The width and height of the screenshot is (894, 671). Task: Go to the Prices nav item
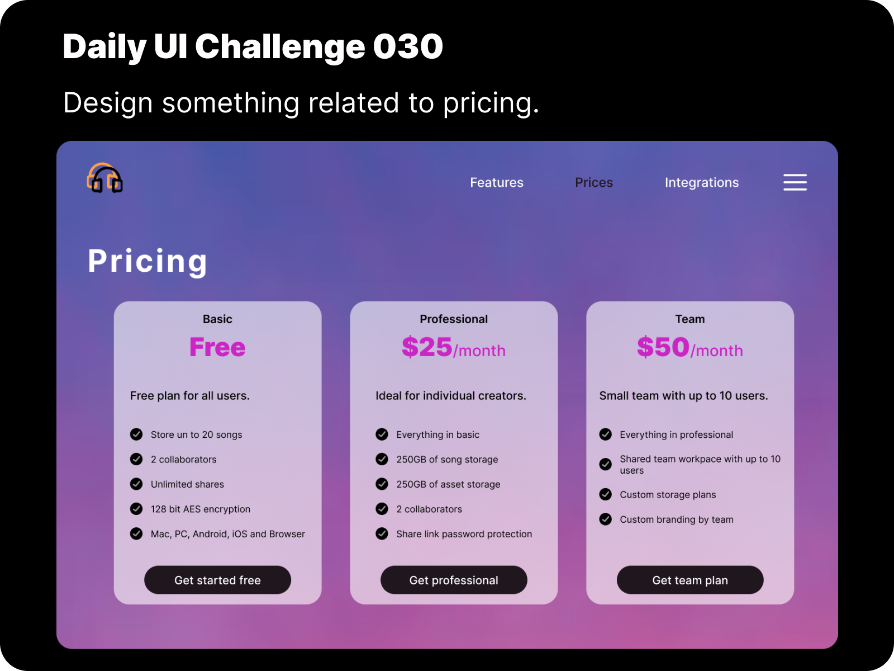tap(594, 182)
